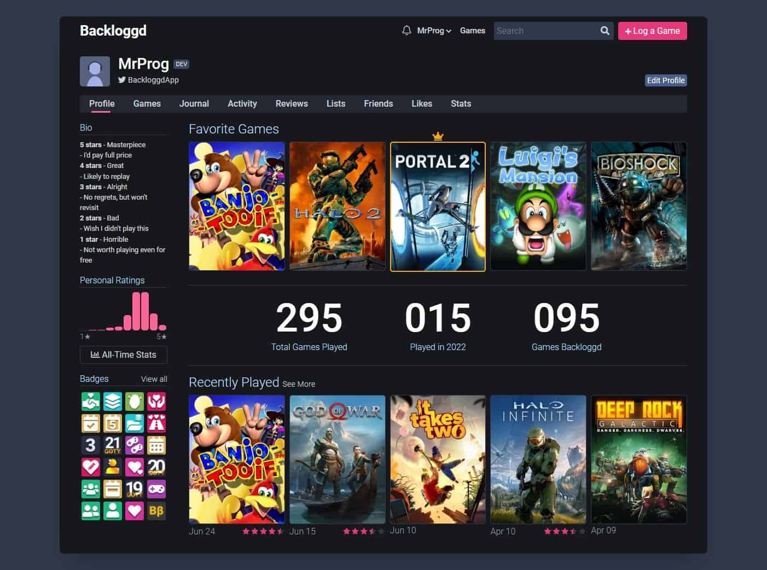Click the BackloggdApp Twitter link
This screenshot has height=570, width=767.
(148, 80)
